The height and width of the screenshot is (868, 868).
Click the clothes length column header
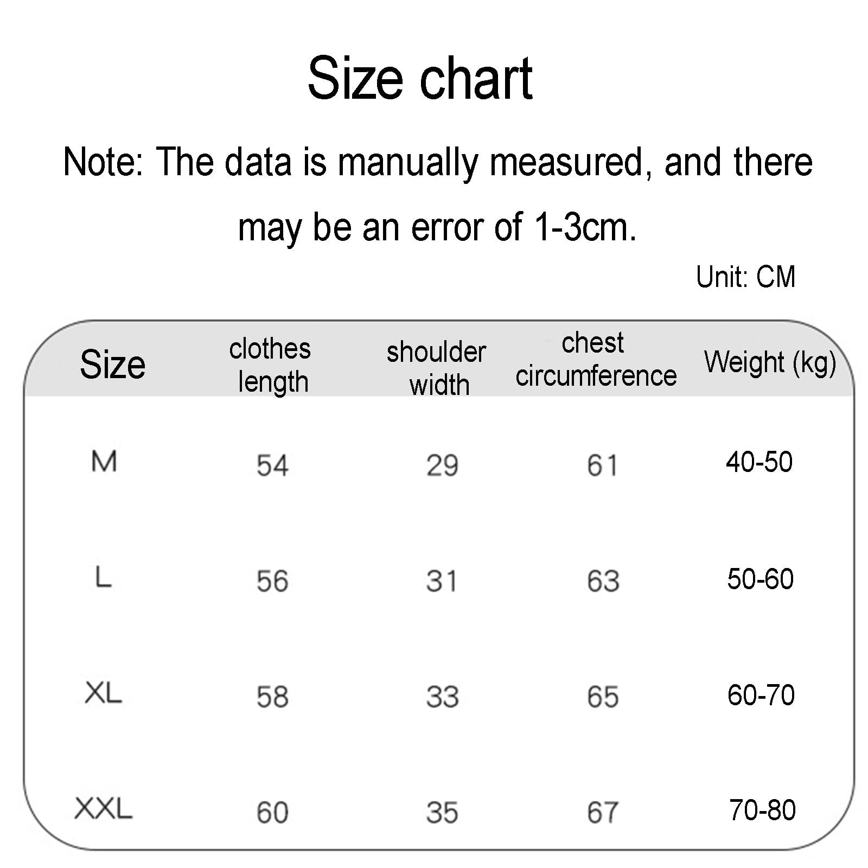271,365
